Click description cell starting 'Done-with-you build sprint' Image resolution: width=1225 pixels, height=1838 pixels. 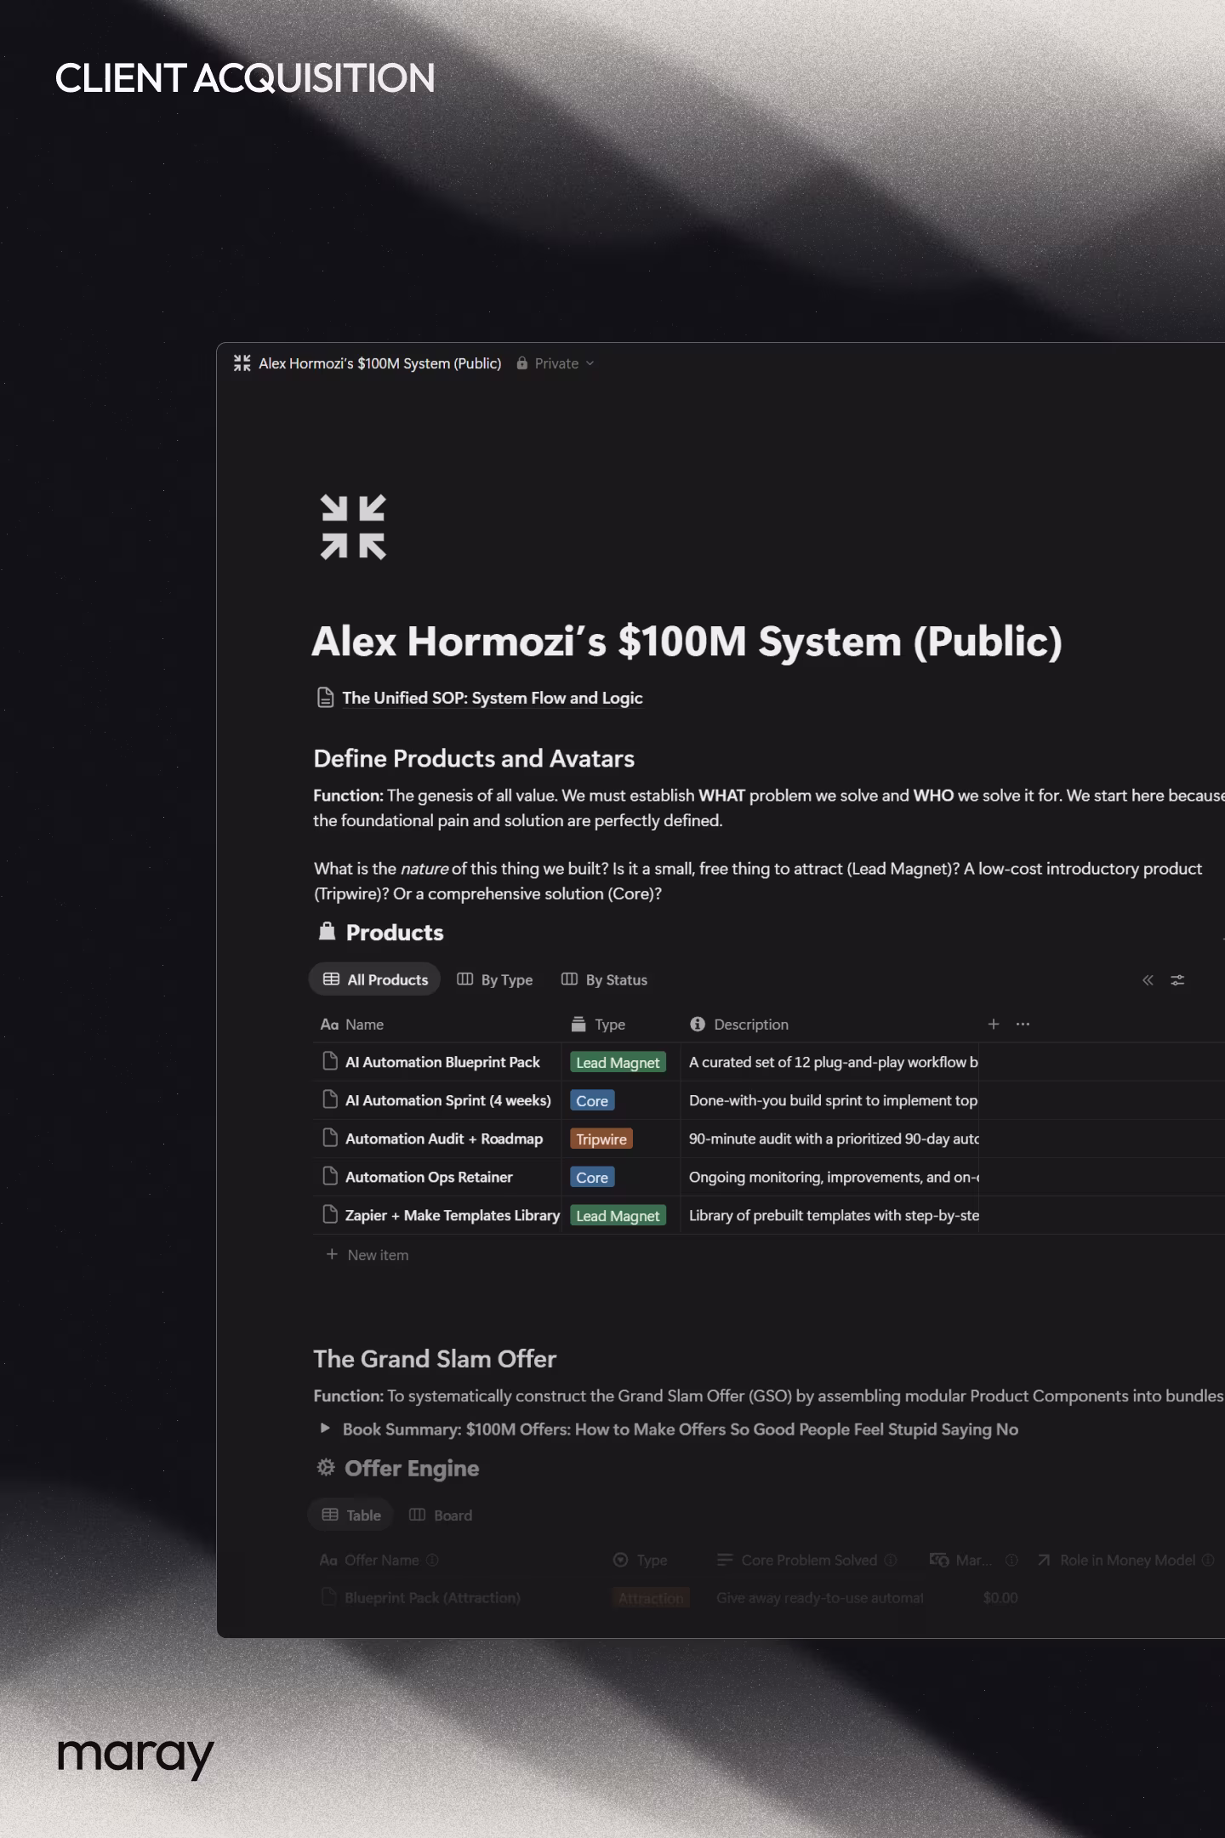(829, 1100)
